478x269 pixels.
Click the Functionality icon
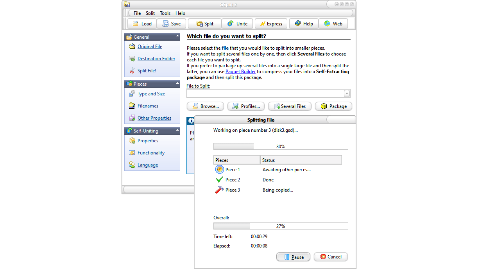click(132, 153)
